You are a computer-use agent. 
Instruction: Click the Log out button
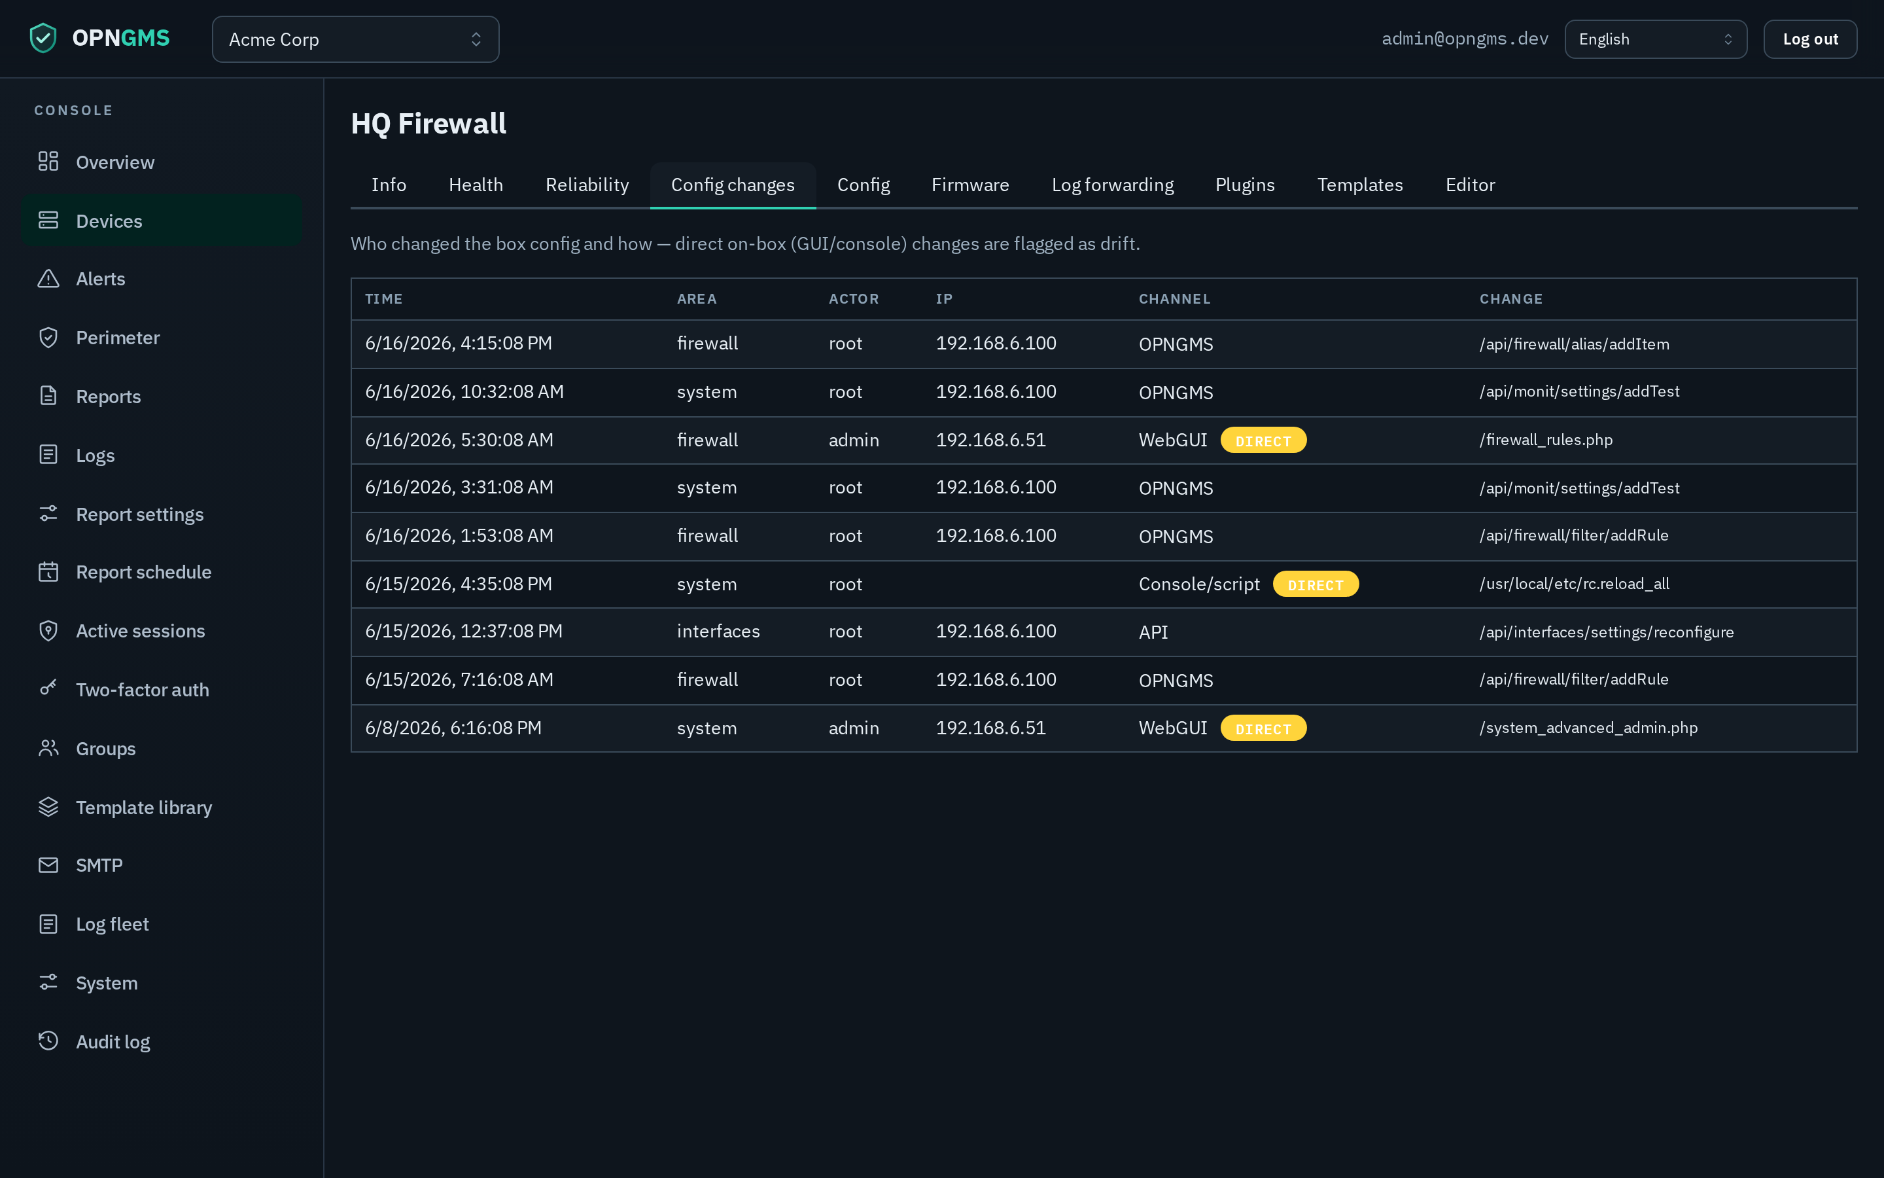tap(1810, 39)
